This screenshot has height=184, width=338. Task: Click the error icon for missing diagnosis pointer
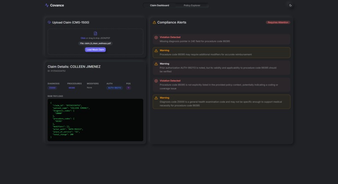[x=156, y=37]
